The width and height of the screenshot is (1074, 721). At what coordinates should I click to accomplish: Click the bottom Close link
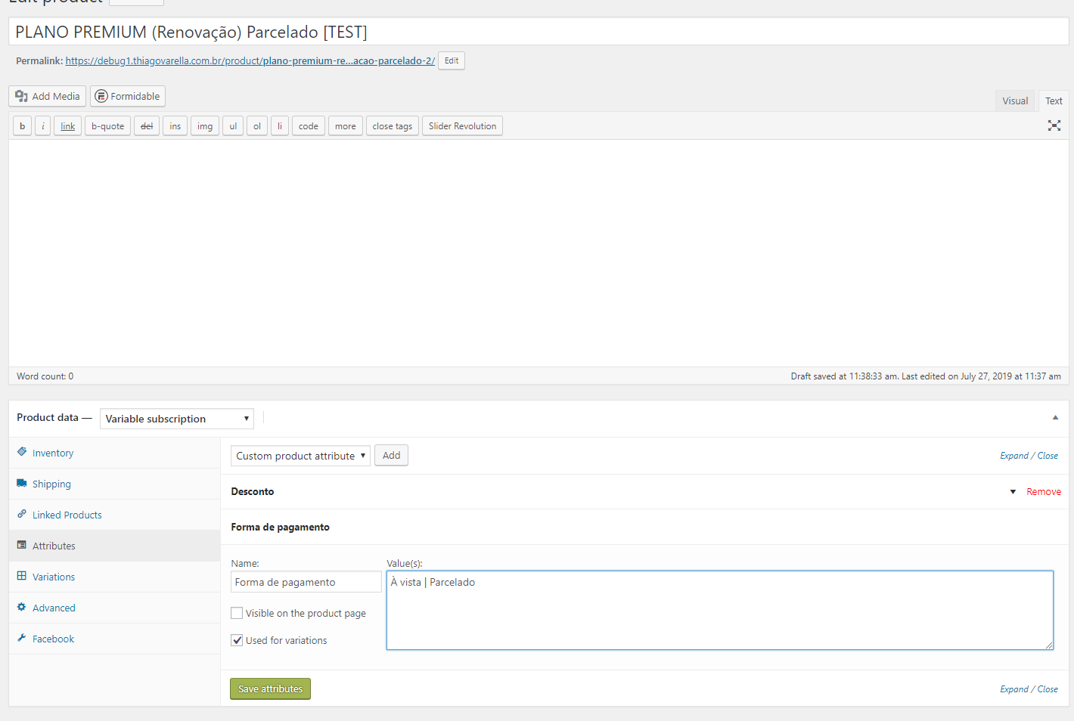coord(1048,689)
